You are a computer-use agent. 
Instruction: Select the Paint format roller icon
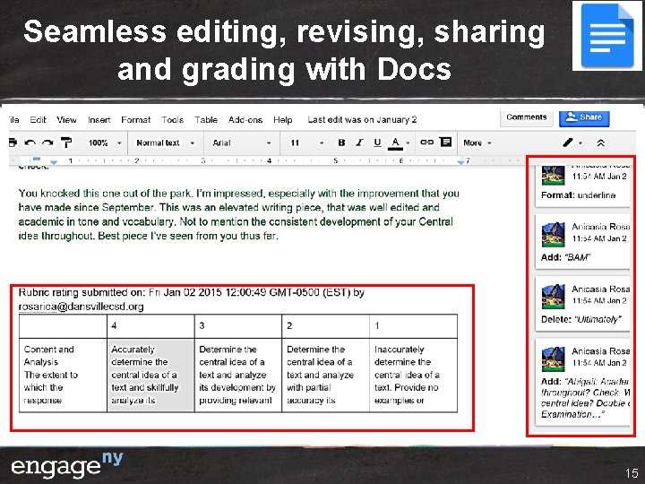(65, 143)
